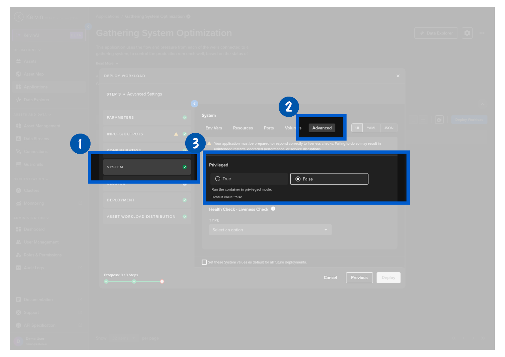Expand the Read More description text
Image resolution: width=505 pixels, height=357 pixels.
107,63
